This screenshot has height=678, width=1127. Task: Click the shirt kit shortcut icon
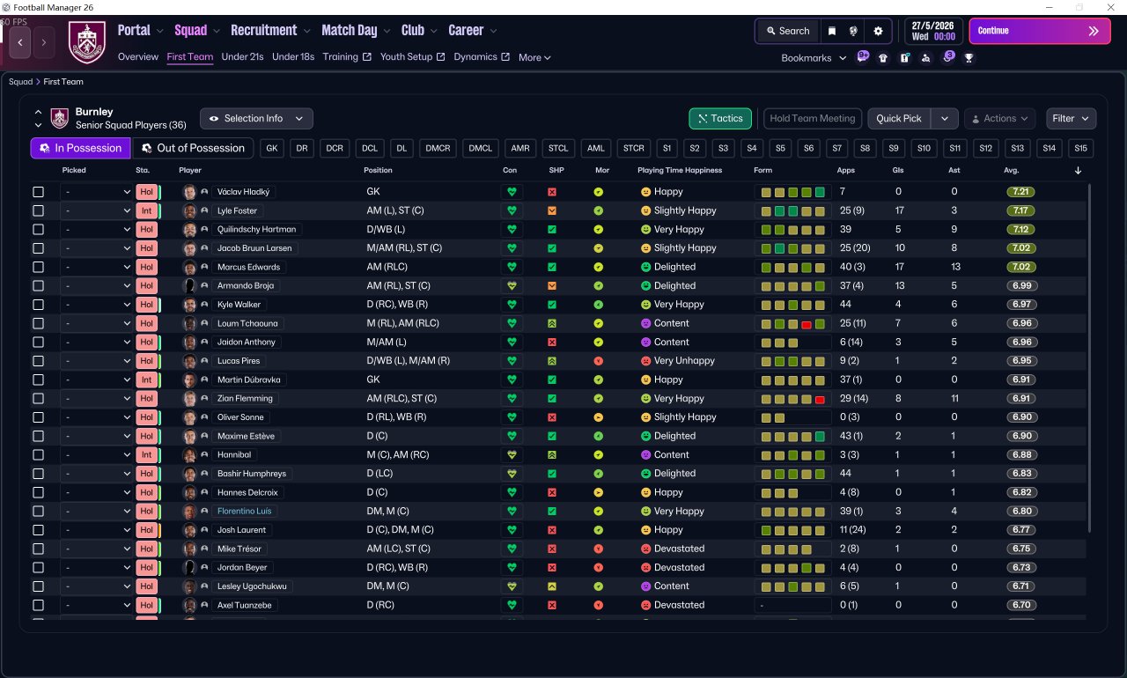(x=883, y=58)
